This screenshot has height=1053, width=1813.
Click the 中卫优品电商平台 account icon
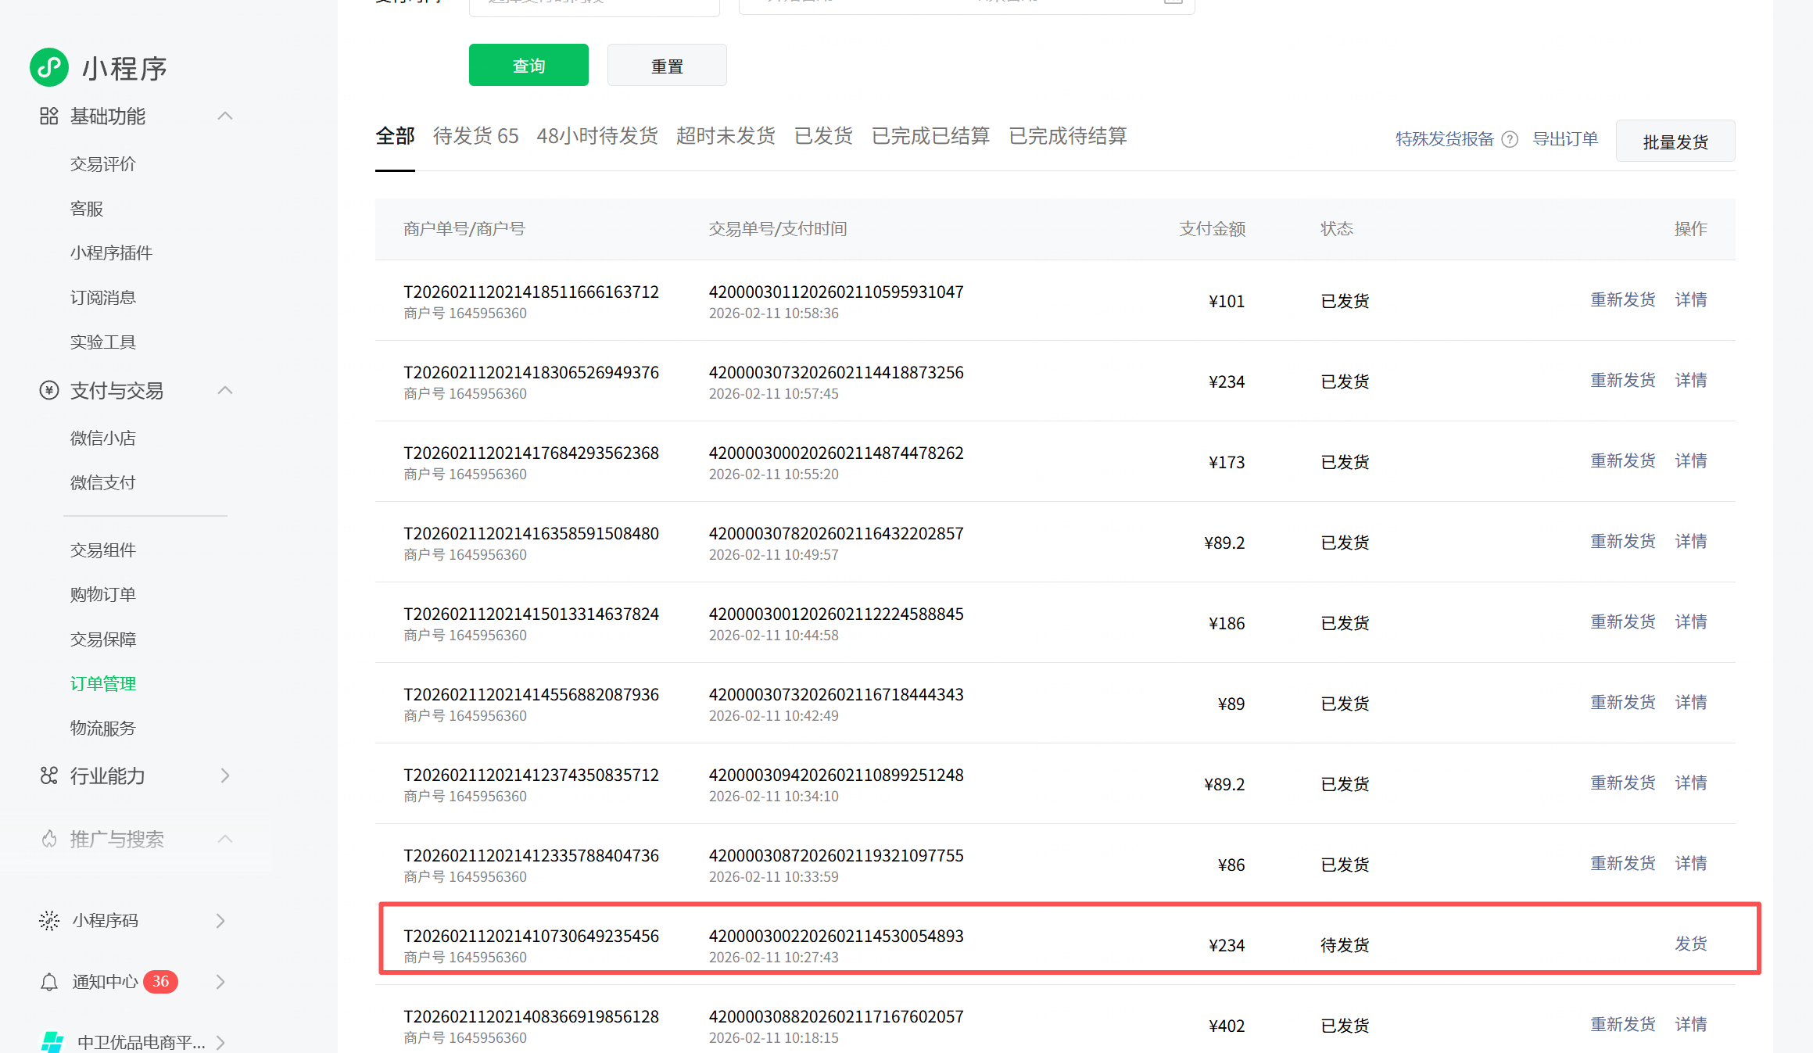pos(52,1041)
